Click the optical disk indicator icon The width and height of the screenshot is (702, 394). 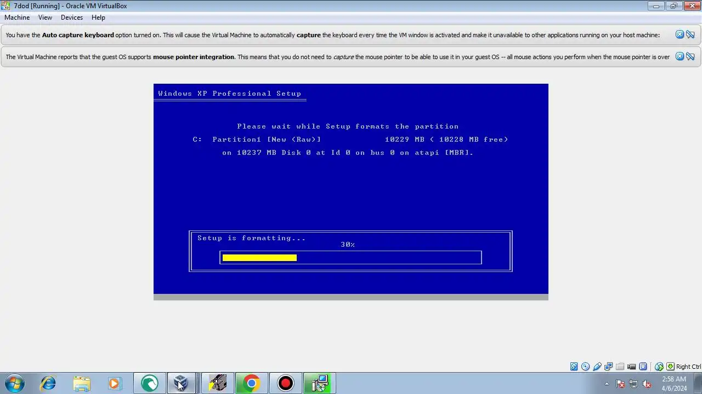585,367
